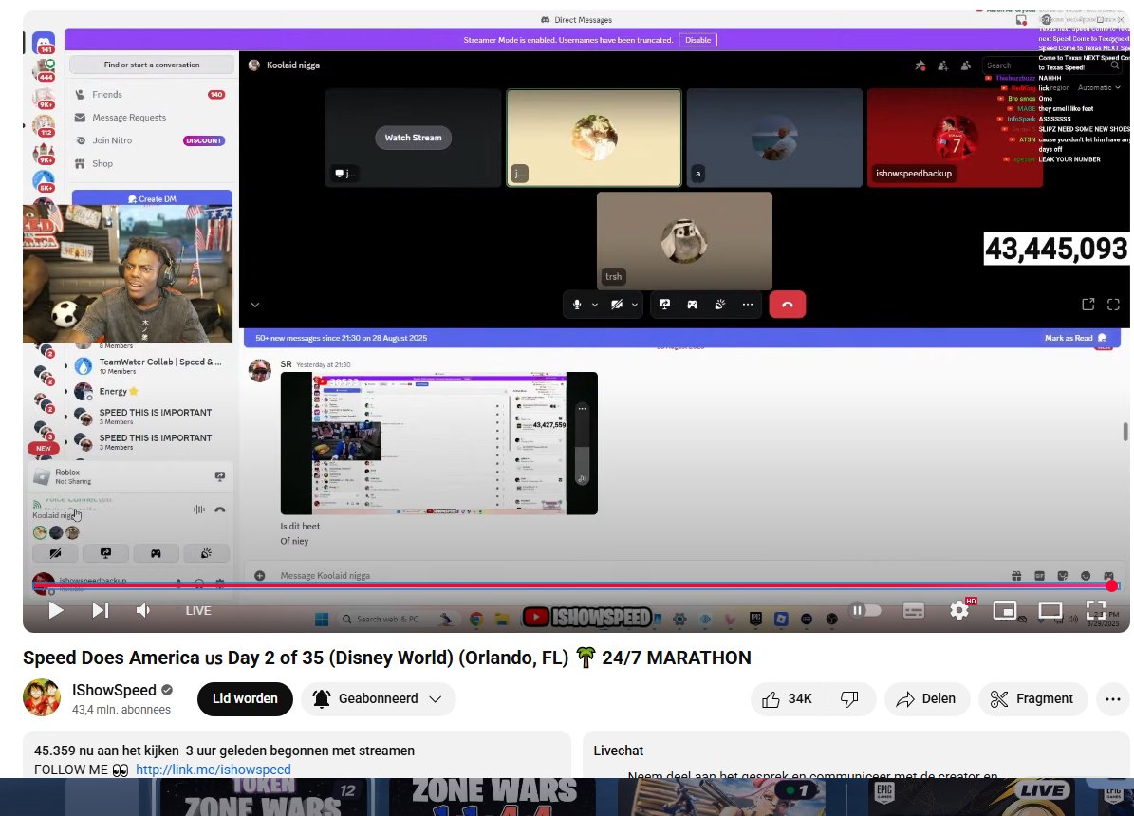
Task: Expand the Geabonneerd notification dropdown
Action: [x=379, y=698]
